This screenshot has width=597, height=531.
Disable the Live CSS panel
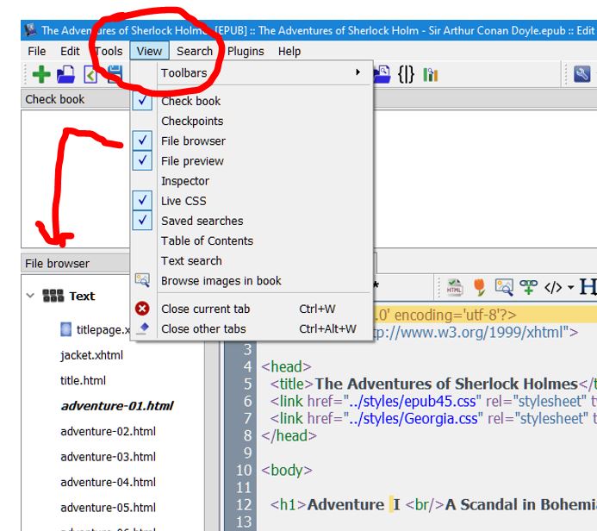[x=142, y=200]
